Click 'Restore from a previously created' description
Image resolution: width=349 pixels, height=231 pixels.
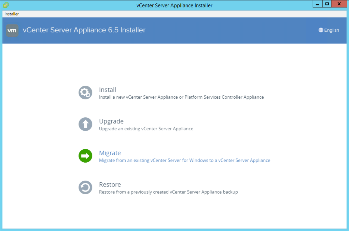[x=168, y=192]
